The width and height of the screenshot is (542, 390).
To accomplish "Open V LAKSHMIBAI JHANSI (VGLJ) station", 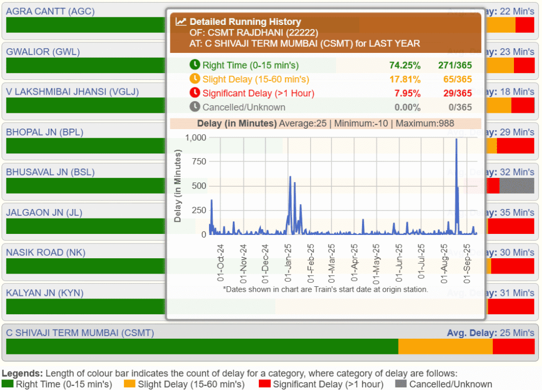I will (x=73, y=92).
